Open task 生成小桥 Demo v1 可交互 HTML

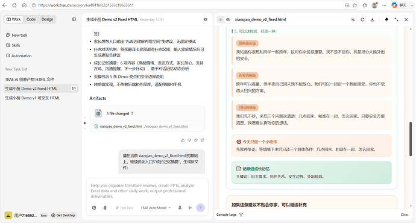[33, 98]
